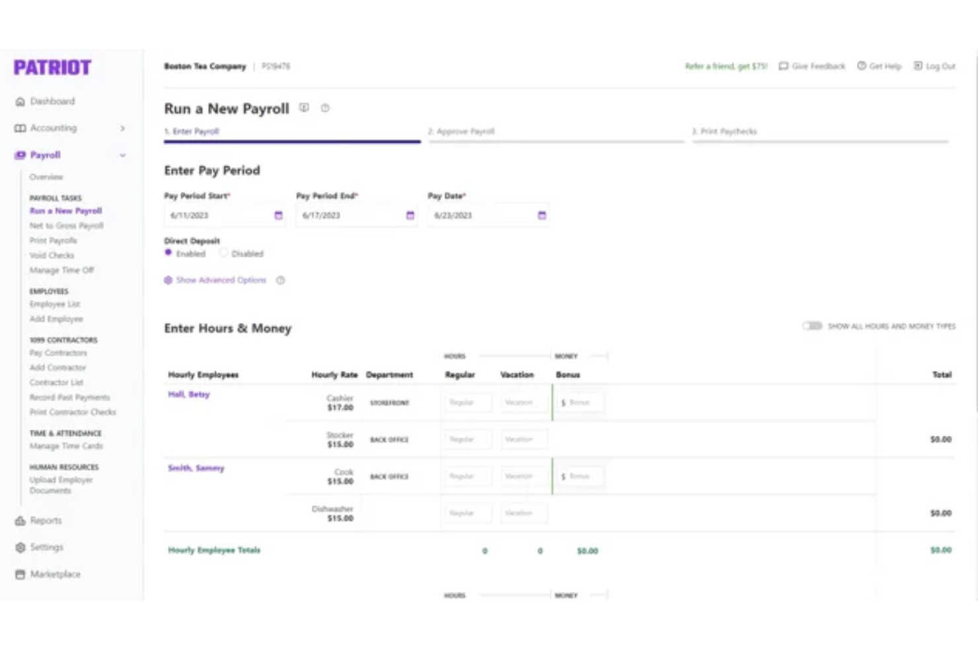Click the Settings gear in the sidebar

pyautogui.click(x=20, y=547)
